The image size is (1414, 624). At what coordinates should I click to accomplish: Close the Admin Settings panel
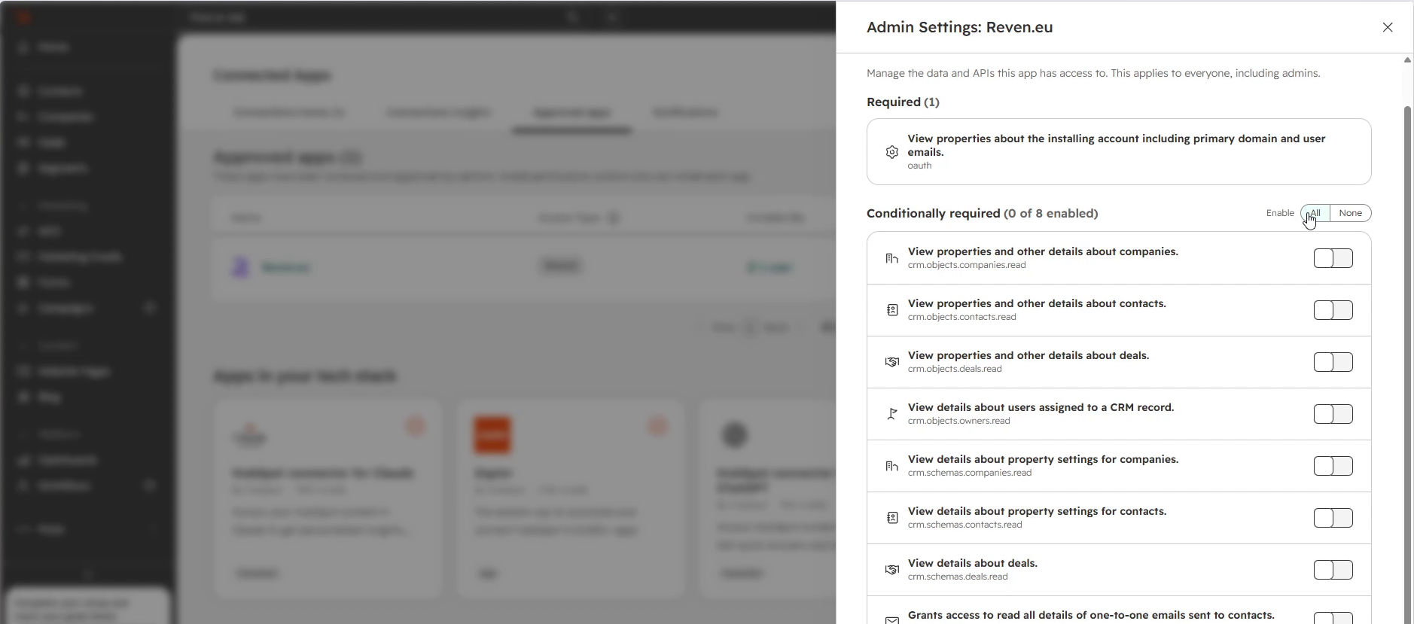[x=1388, y=27]
